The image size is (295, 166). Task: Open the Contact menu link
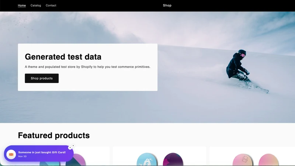coord(51,6)
